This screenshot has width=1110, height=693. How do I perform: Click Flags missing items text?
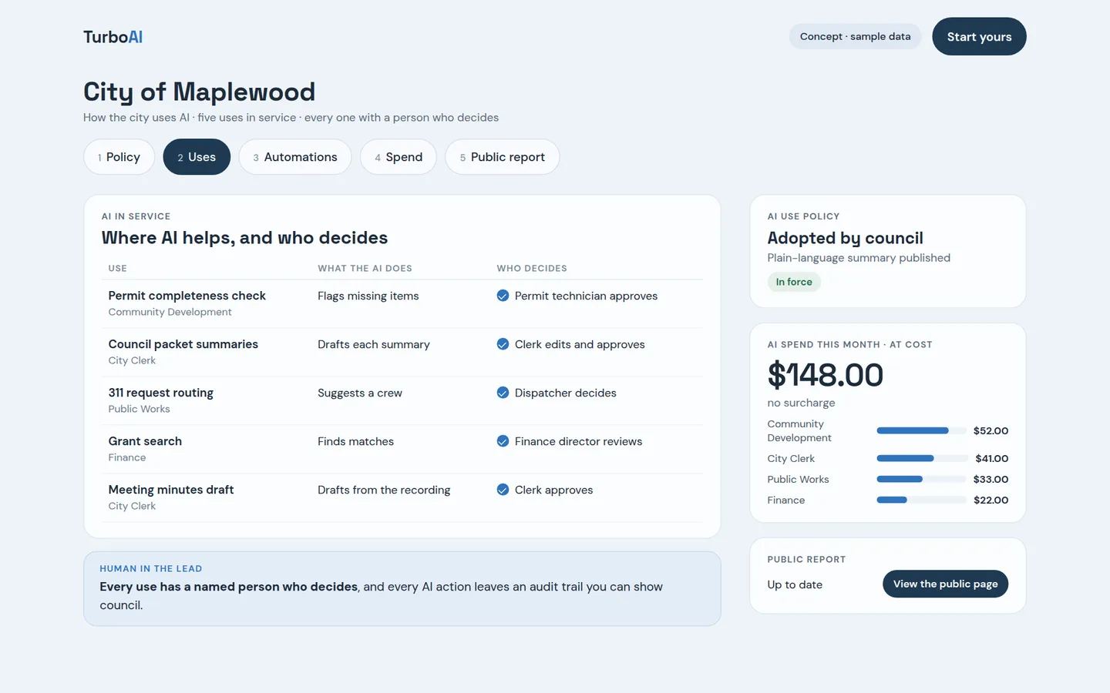368,296
